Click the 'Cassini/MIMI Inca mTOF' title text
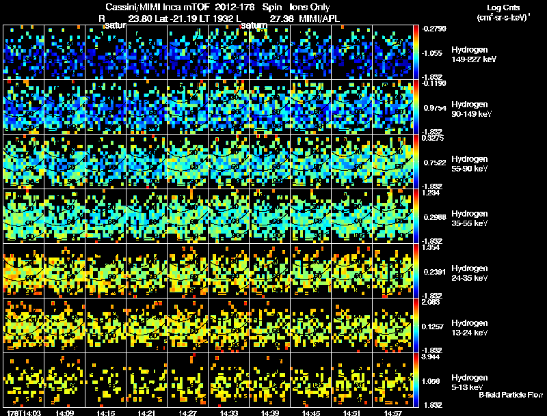547x416 pixels. [157, 8]
